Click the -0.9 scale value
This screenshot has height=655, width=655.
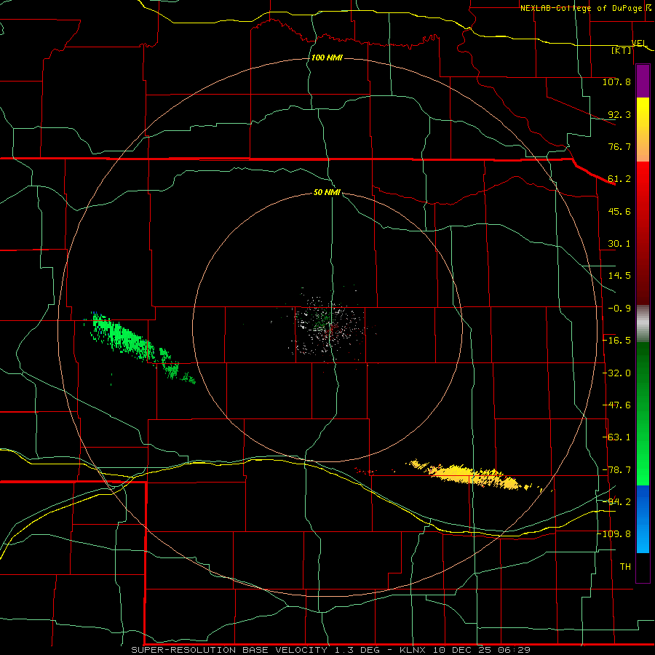click(x=619, y=309)
